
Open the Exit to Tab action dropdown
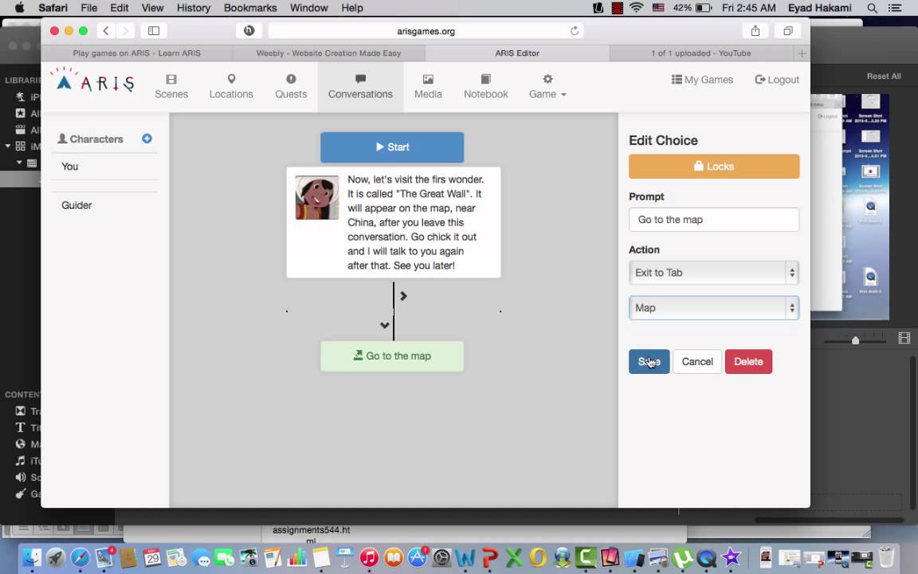coord(714,273)
